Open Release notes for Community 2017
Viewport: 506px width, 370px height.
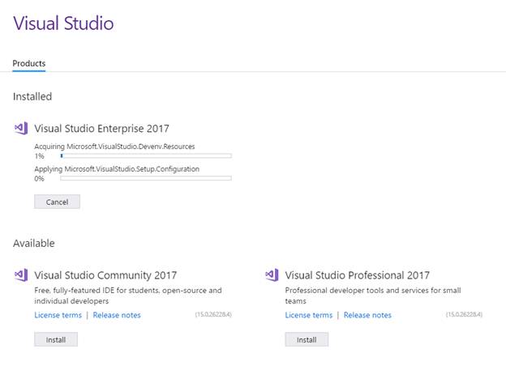(117, 315)
